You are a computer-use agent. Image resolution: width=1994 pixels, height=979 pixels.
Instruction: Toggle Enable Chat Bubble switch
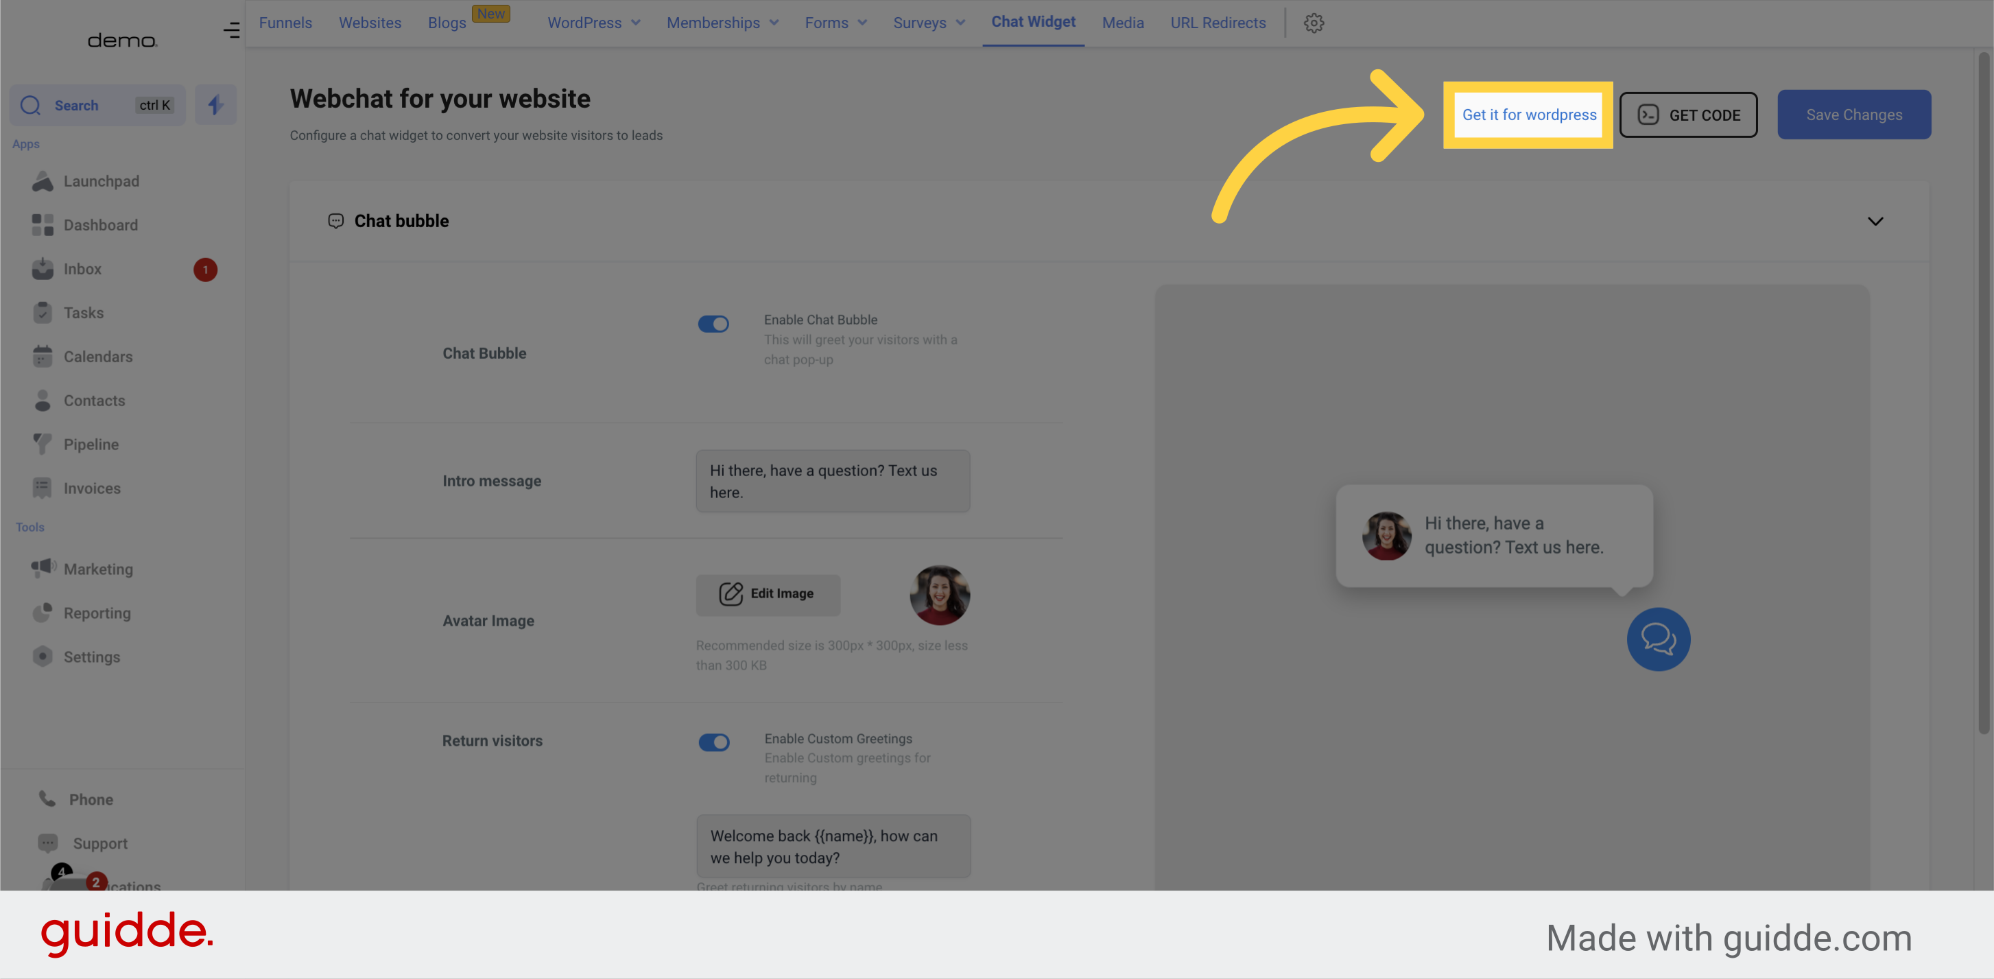[713, 324]
